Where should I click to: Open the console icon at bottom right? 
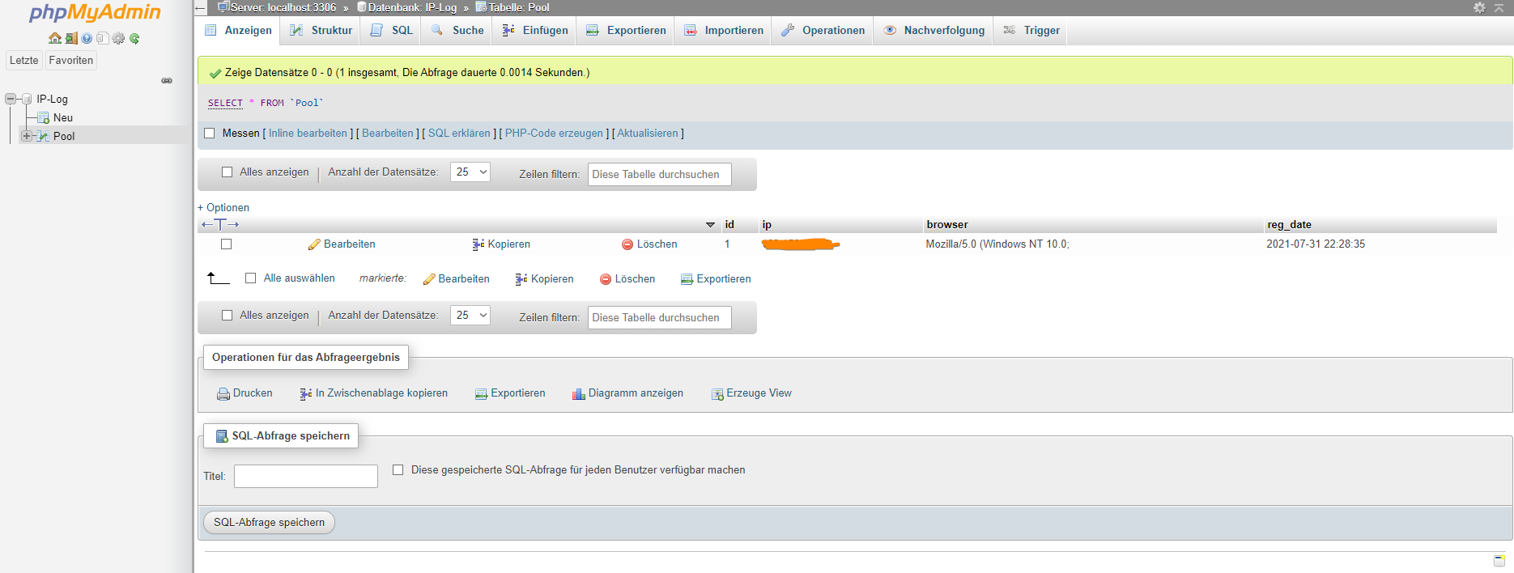pyautogui.click(x=1499, y=560)
